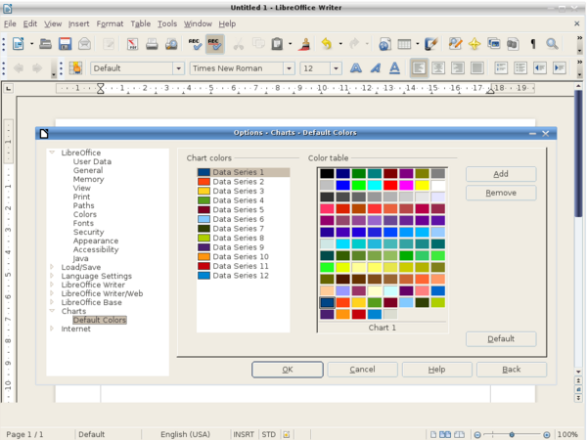Click the Spelling and Grammar check icon

click(195, 44)
